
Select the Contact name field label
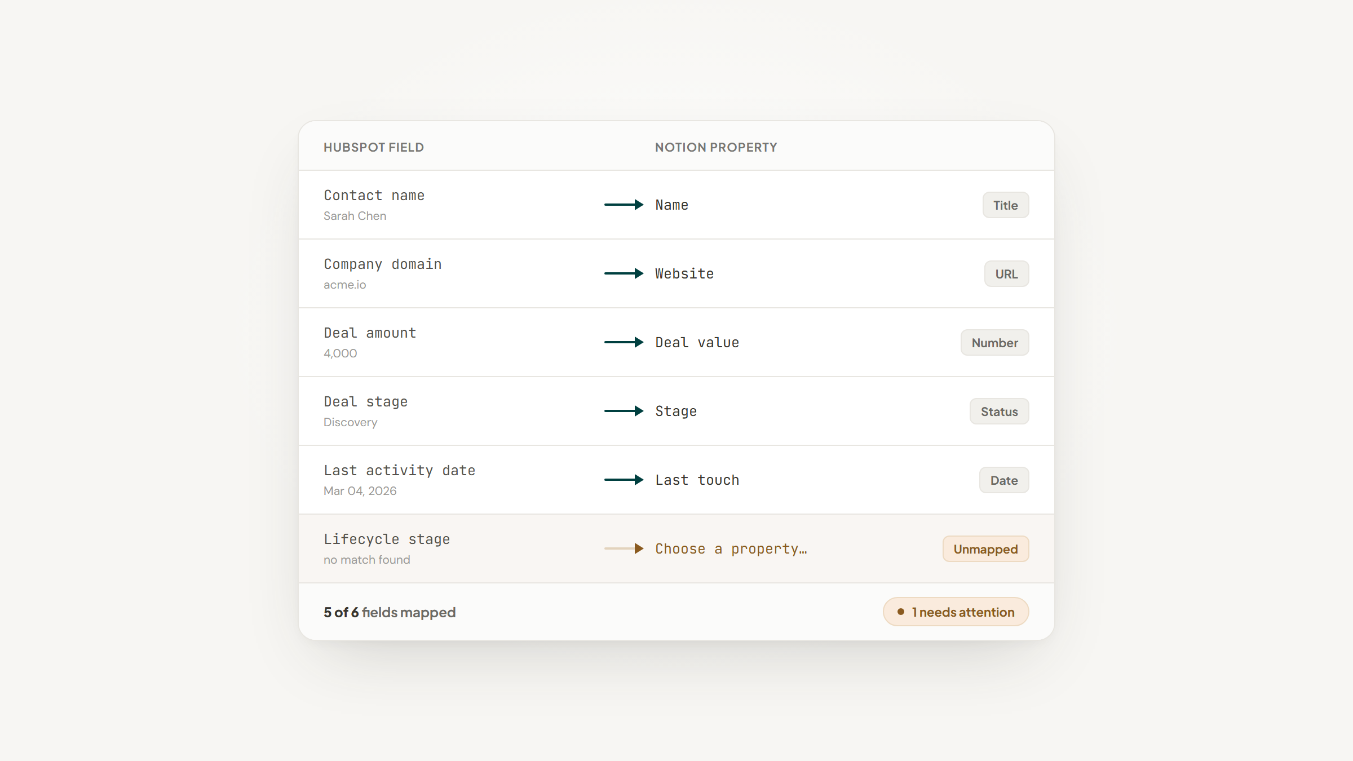[374, 196]
